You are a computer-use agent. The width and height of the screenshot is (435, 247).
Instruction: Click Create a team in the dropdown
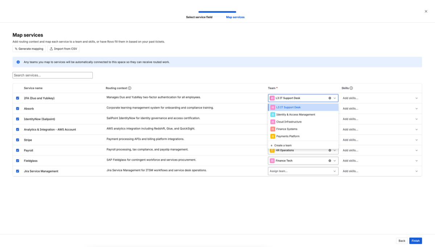pos(303,145)
